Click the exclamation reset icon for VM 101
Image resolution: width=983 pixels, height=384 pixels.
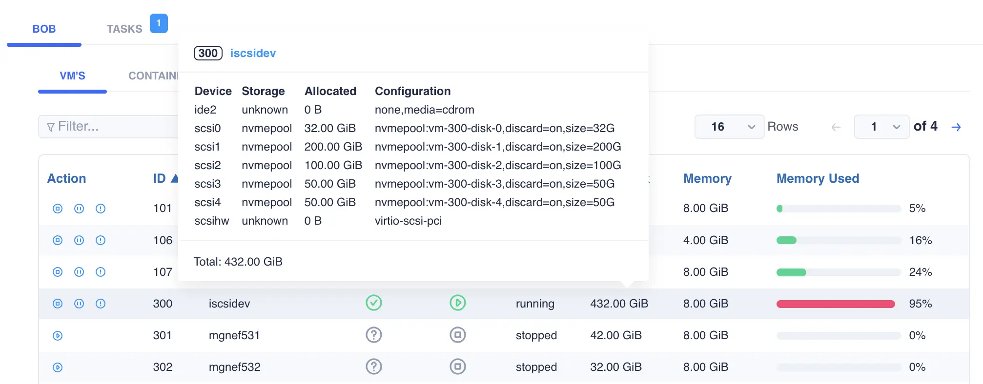[x=101, y=209]
